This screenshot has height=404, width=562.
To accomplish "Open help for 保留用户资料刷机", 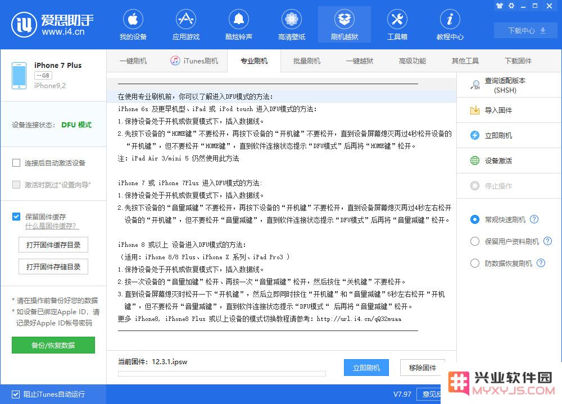I will (547, 241).
